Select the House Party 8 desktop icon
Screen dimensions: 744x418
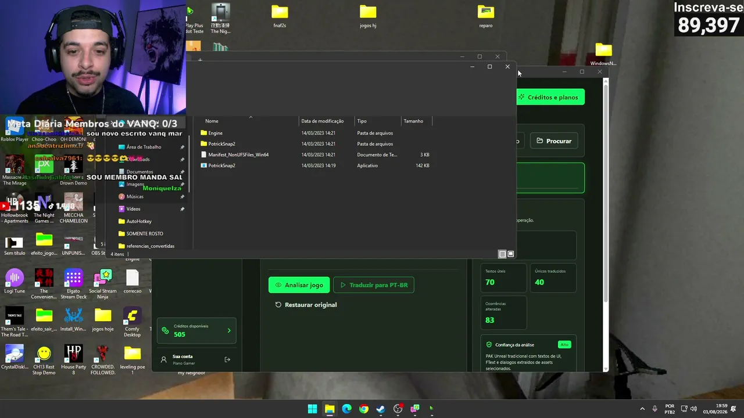[x=73, y=360]
